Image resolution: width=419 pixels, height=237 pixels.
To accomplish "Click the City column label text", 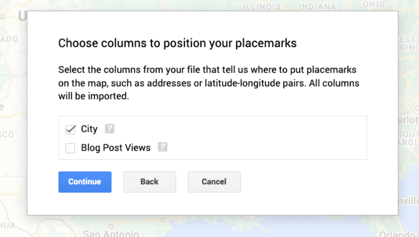I will [89, 129].
